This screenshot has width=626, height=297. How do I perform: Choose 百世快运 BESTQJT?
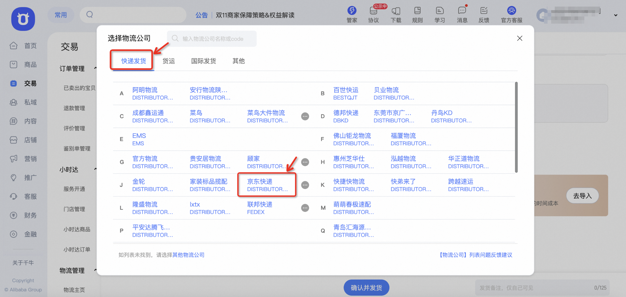point(346,94)
